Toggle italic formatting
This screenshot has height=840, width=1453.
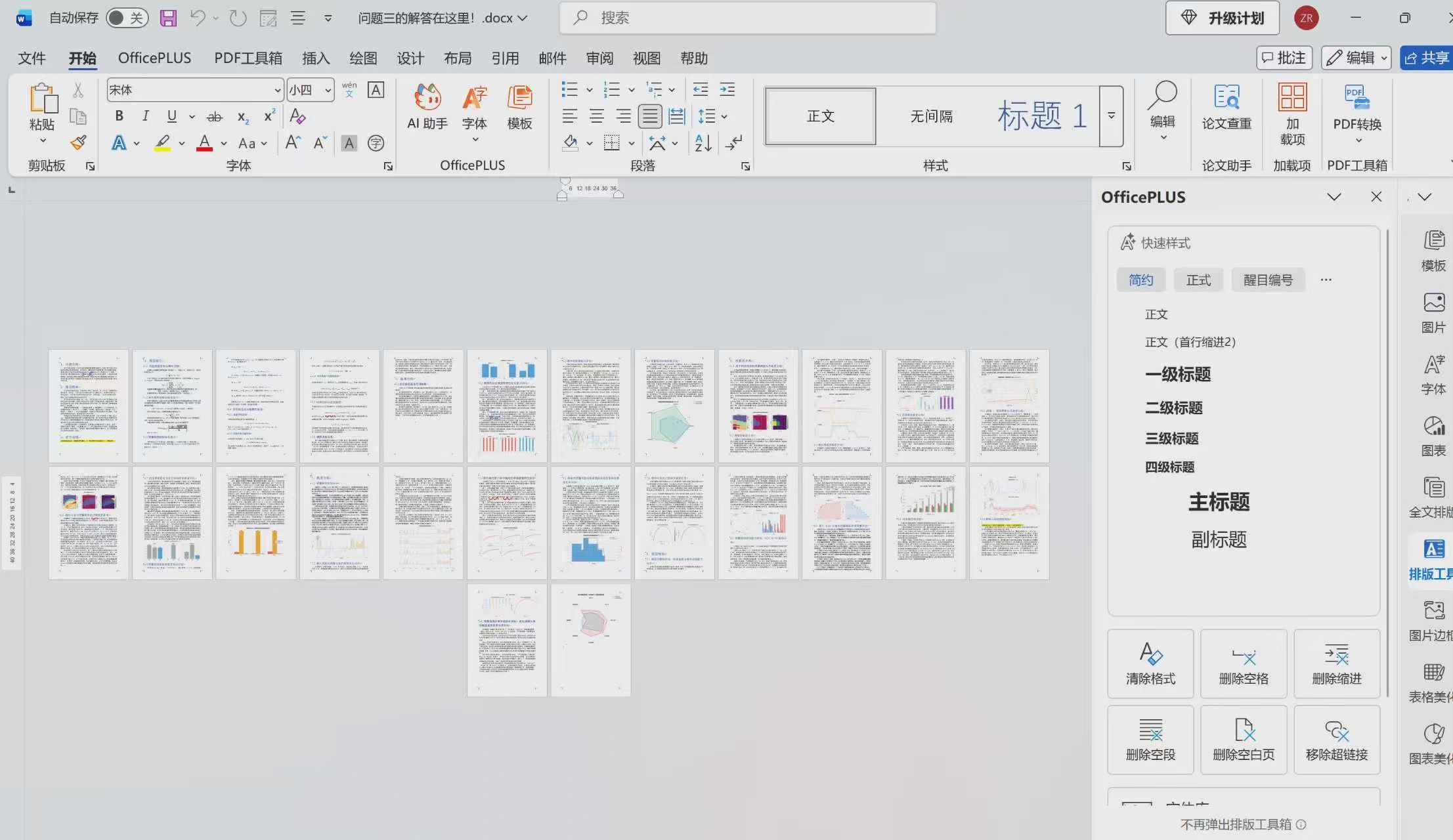(x=145, y=116)
